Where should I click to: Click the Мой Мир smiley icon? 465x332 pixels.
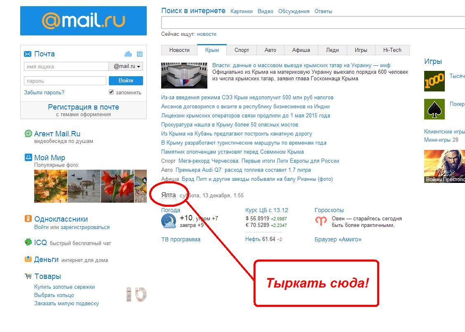(28, 157)
